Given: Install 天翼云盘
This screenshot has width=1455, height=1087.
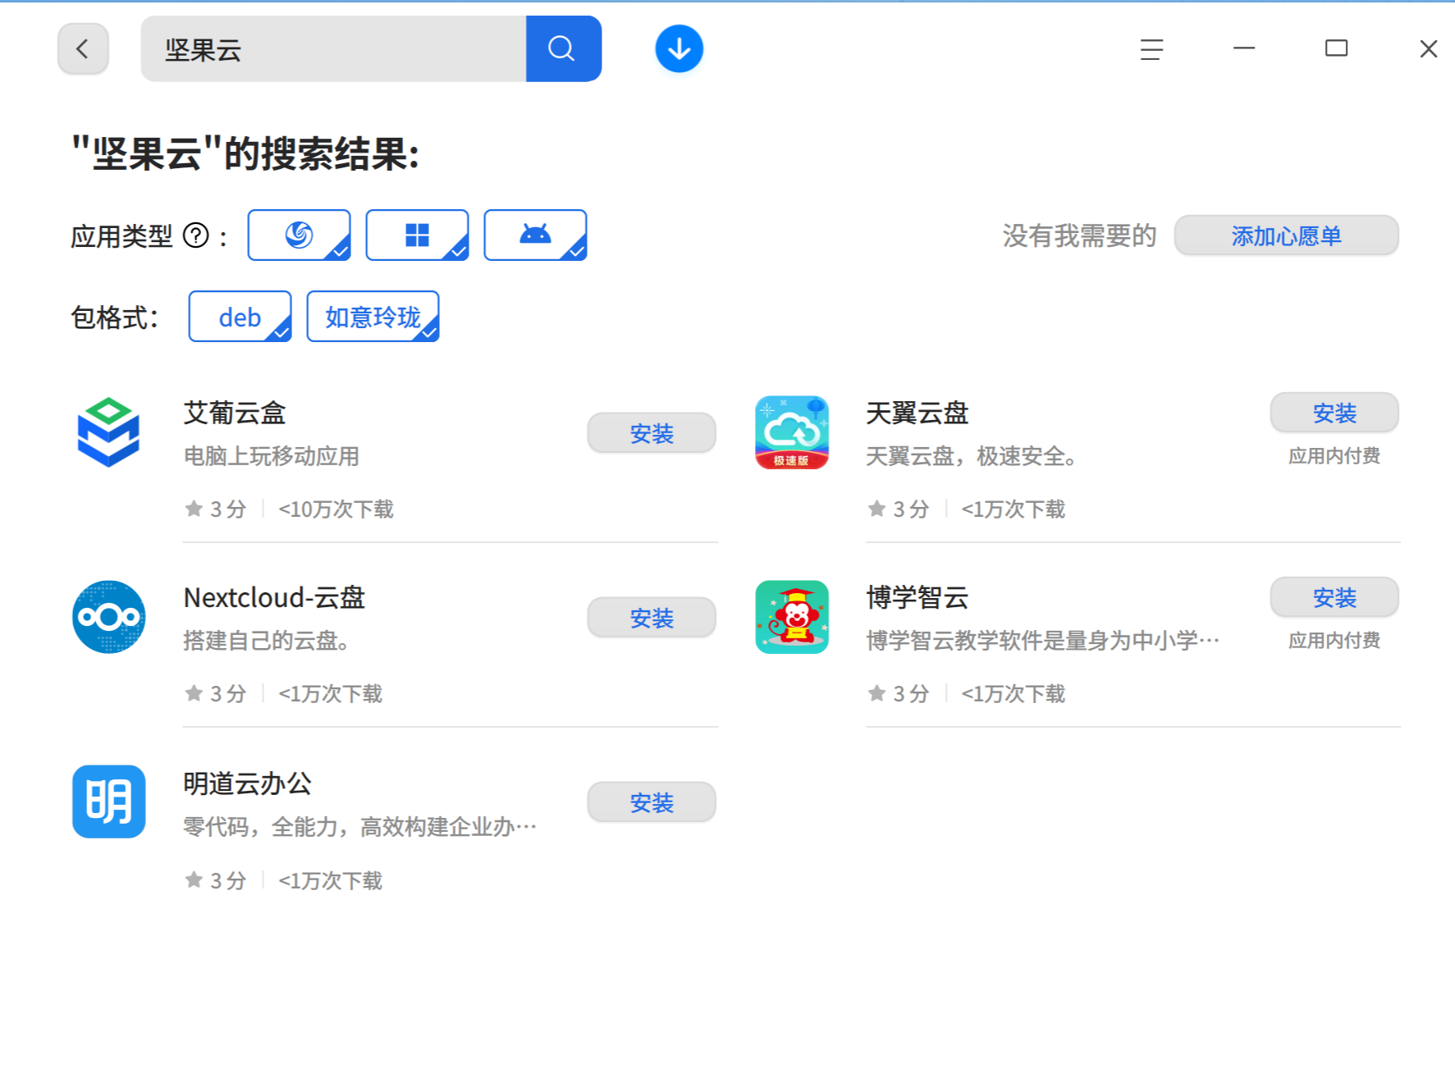Looking at the screenshot, I should (x=1334, y=413).
